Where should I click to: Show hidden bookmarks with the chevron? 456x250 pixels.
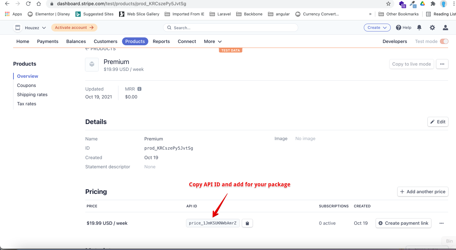pyautogui.click(x=370, y=14)
